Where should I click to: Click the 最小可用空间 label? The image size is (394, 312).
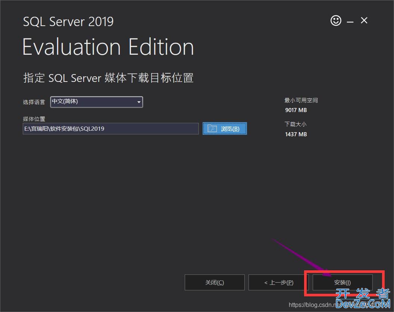coord(301,100)
